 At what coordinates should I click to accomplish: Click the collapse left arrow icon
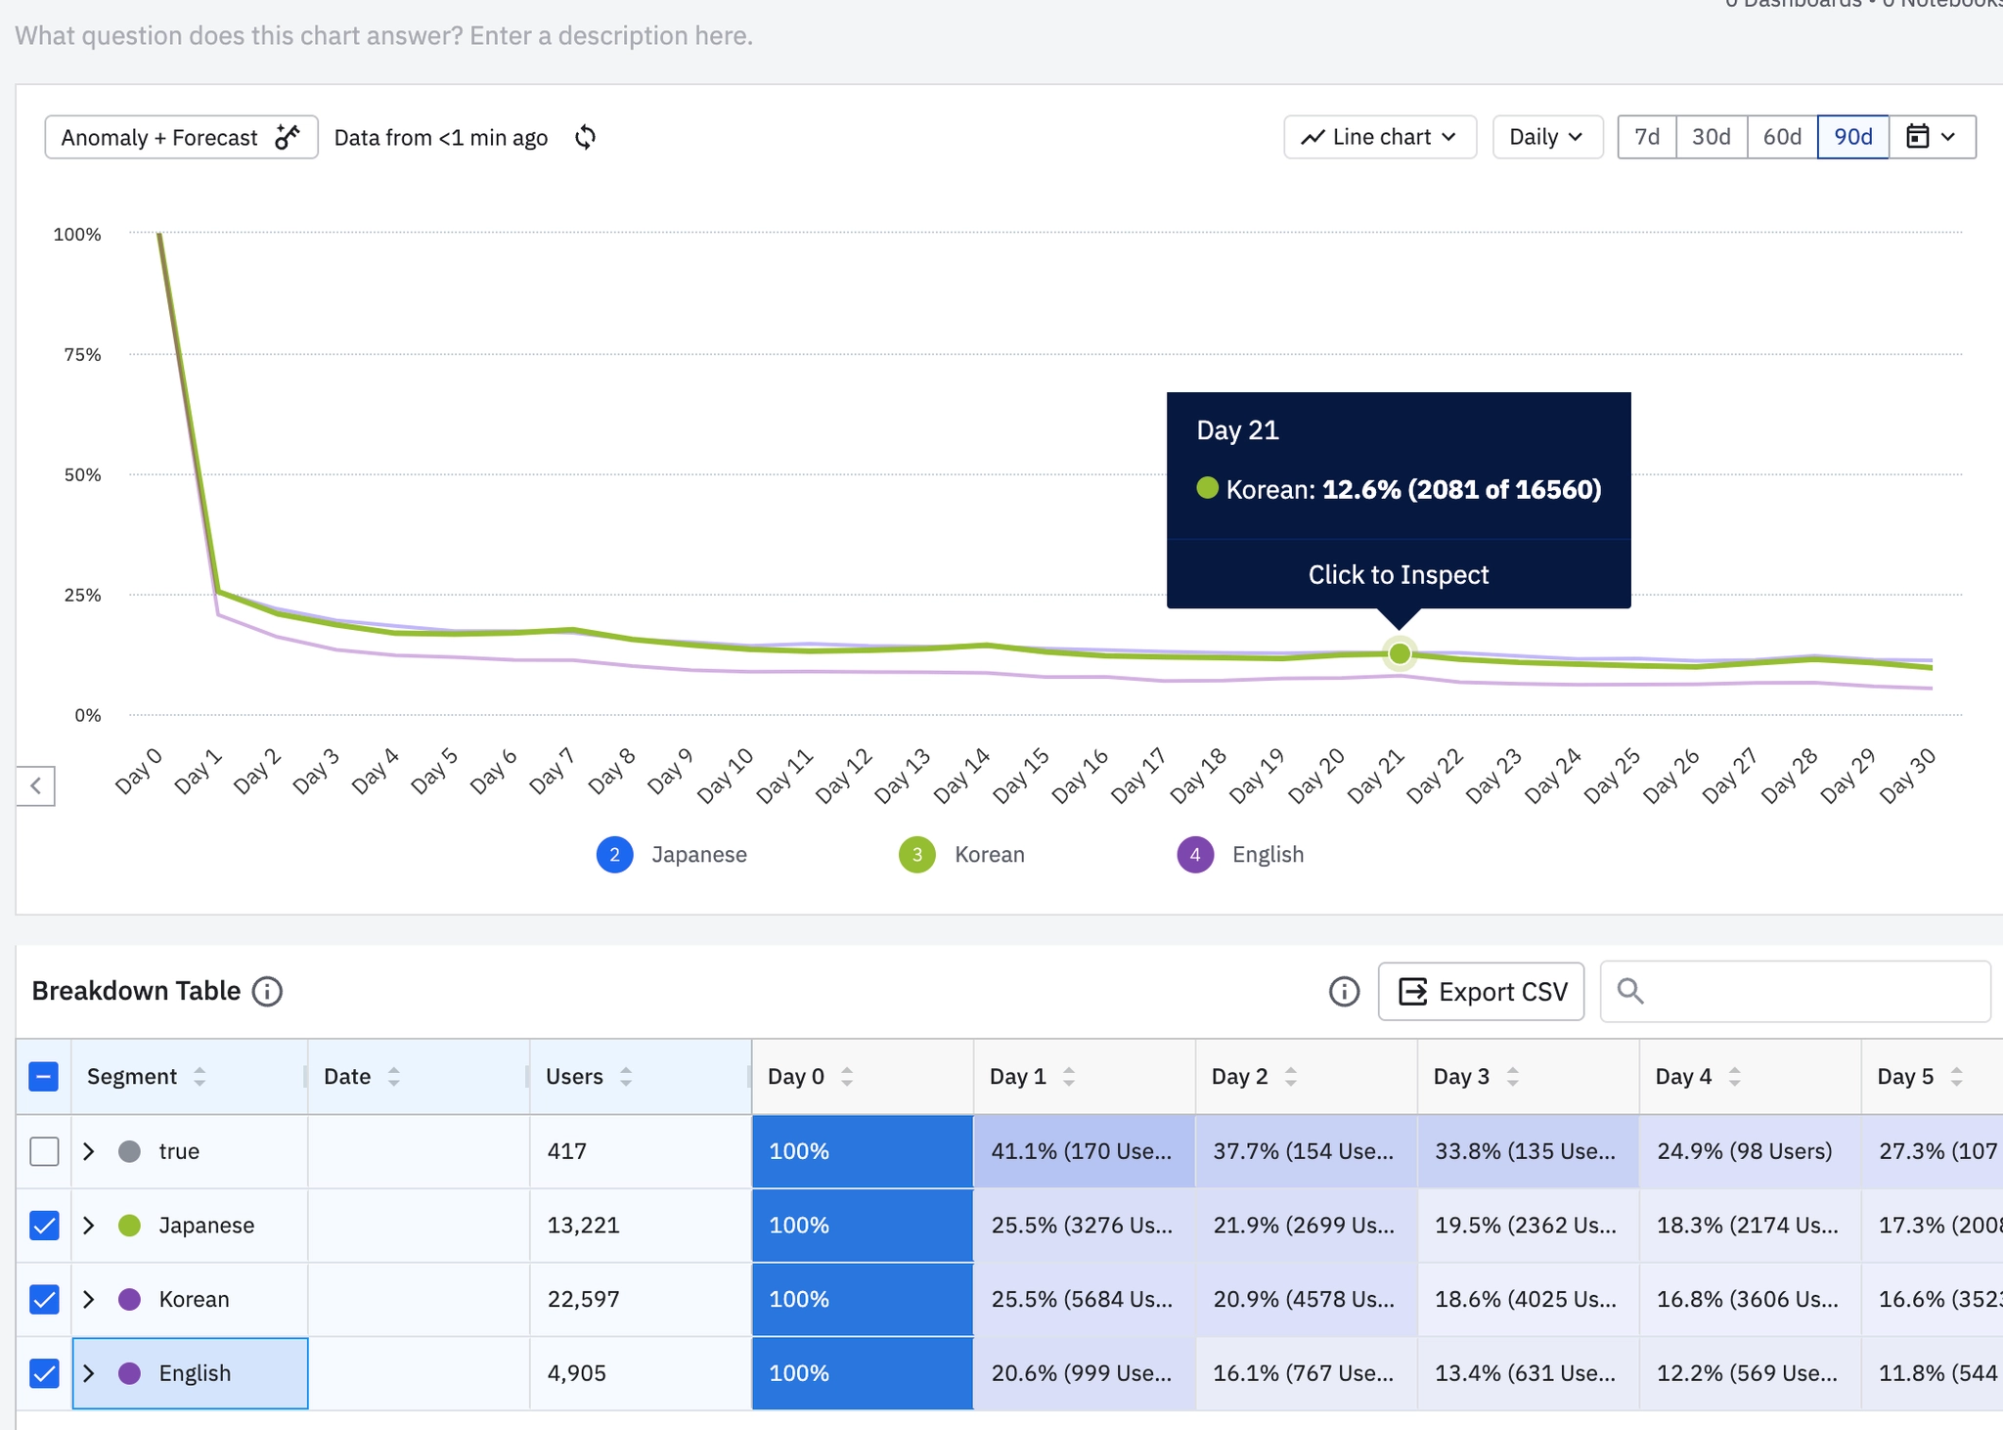pyautogui.click(x=36, y=785)
